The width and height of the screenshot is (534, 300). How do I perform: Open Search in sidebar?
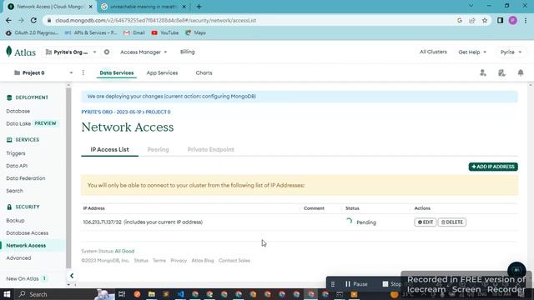pos(15,191)
